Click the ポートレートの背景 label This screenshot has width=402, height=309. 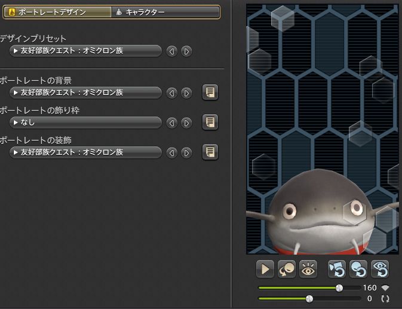coord(36,81)
